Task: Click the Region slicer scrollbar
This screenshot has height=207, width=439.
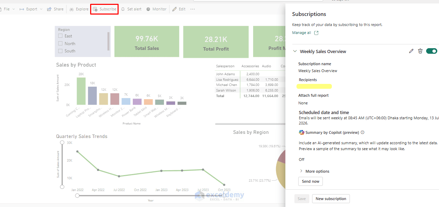Action: [108, 41]
